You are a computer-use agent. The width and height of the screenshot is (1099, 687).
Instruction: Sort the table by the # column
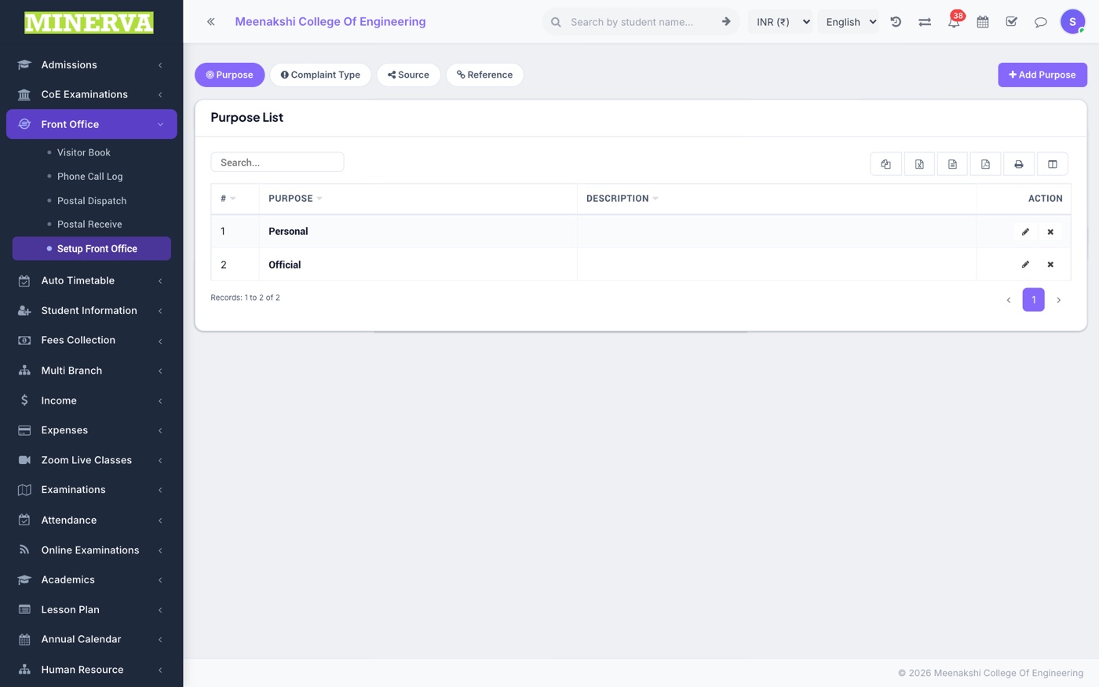(x=235, y=199)
